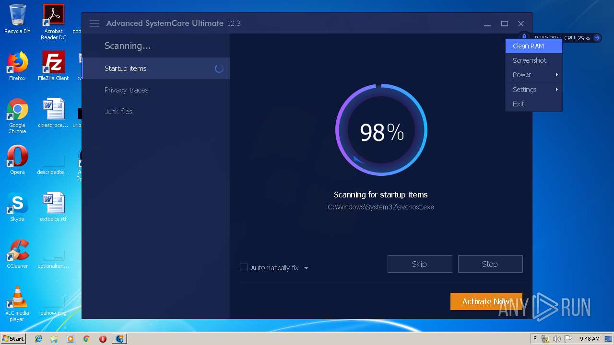Open extopics.rtf desktop document

[53, 207]
